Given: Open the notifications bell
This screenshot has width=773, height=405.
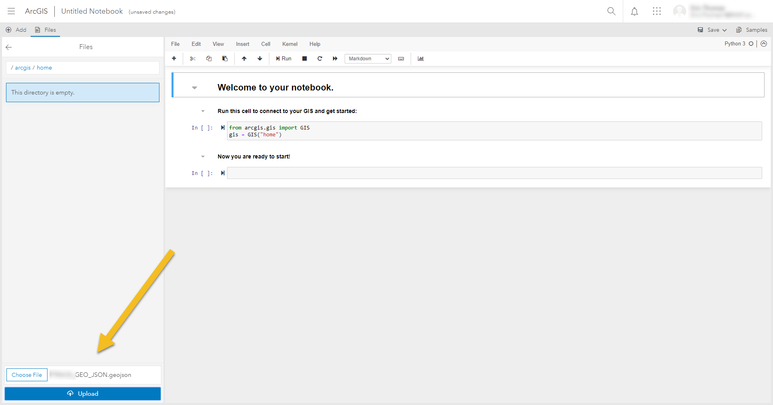Looking at the screenshot, I should [635, 11].
